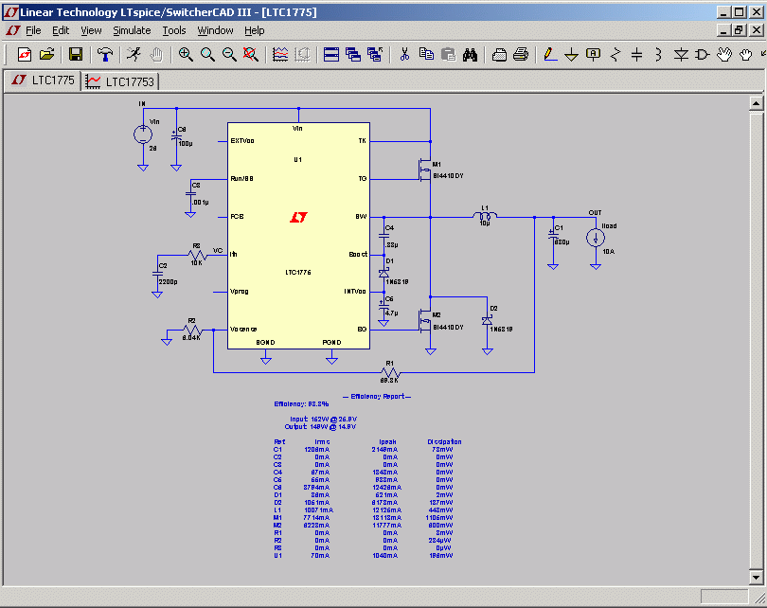Viewport: 767px width, 608px height.
Task: Click the D2 diode symbol
Action: [x=488, y=321]
